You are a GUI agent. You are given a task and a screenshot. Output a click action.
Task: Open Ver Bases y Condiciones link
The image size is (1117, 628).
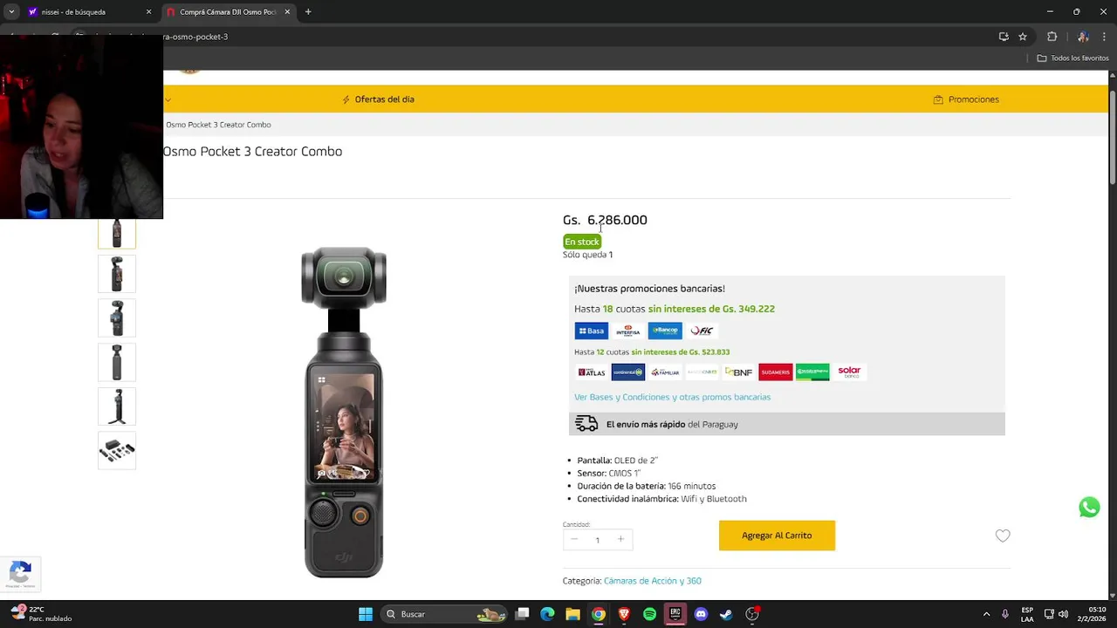click(x=672, y=397)
